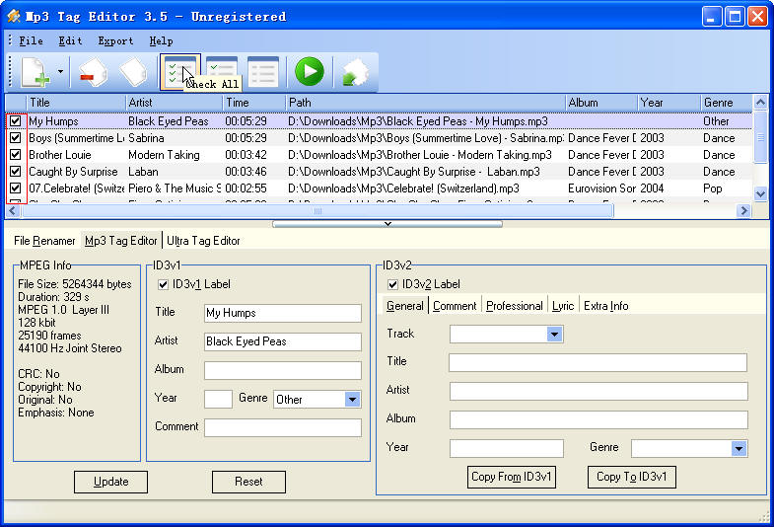Click the Copy To ID3v1 button
Viewport: 774px width, 527px height.
tap(631, 477)
